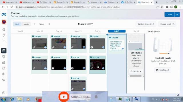Image resolution: width=183 pixels, height=102 pixels.
Task: Share this page via address bar icon
Action: pos(158,7)
